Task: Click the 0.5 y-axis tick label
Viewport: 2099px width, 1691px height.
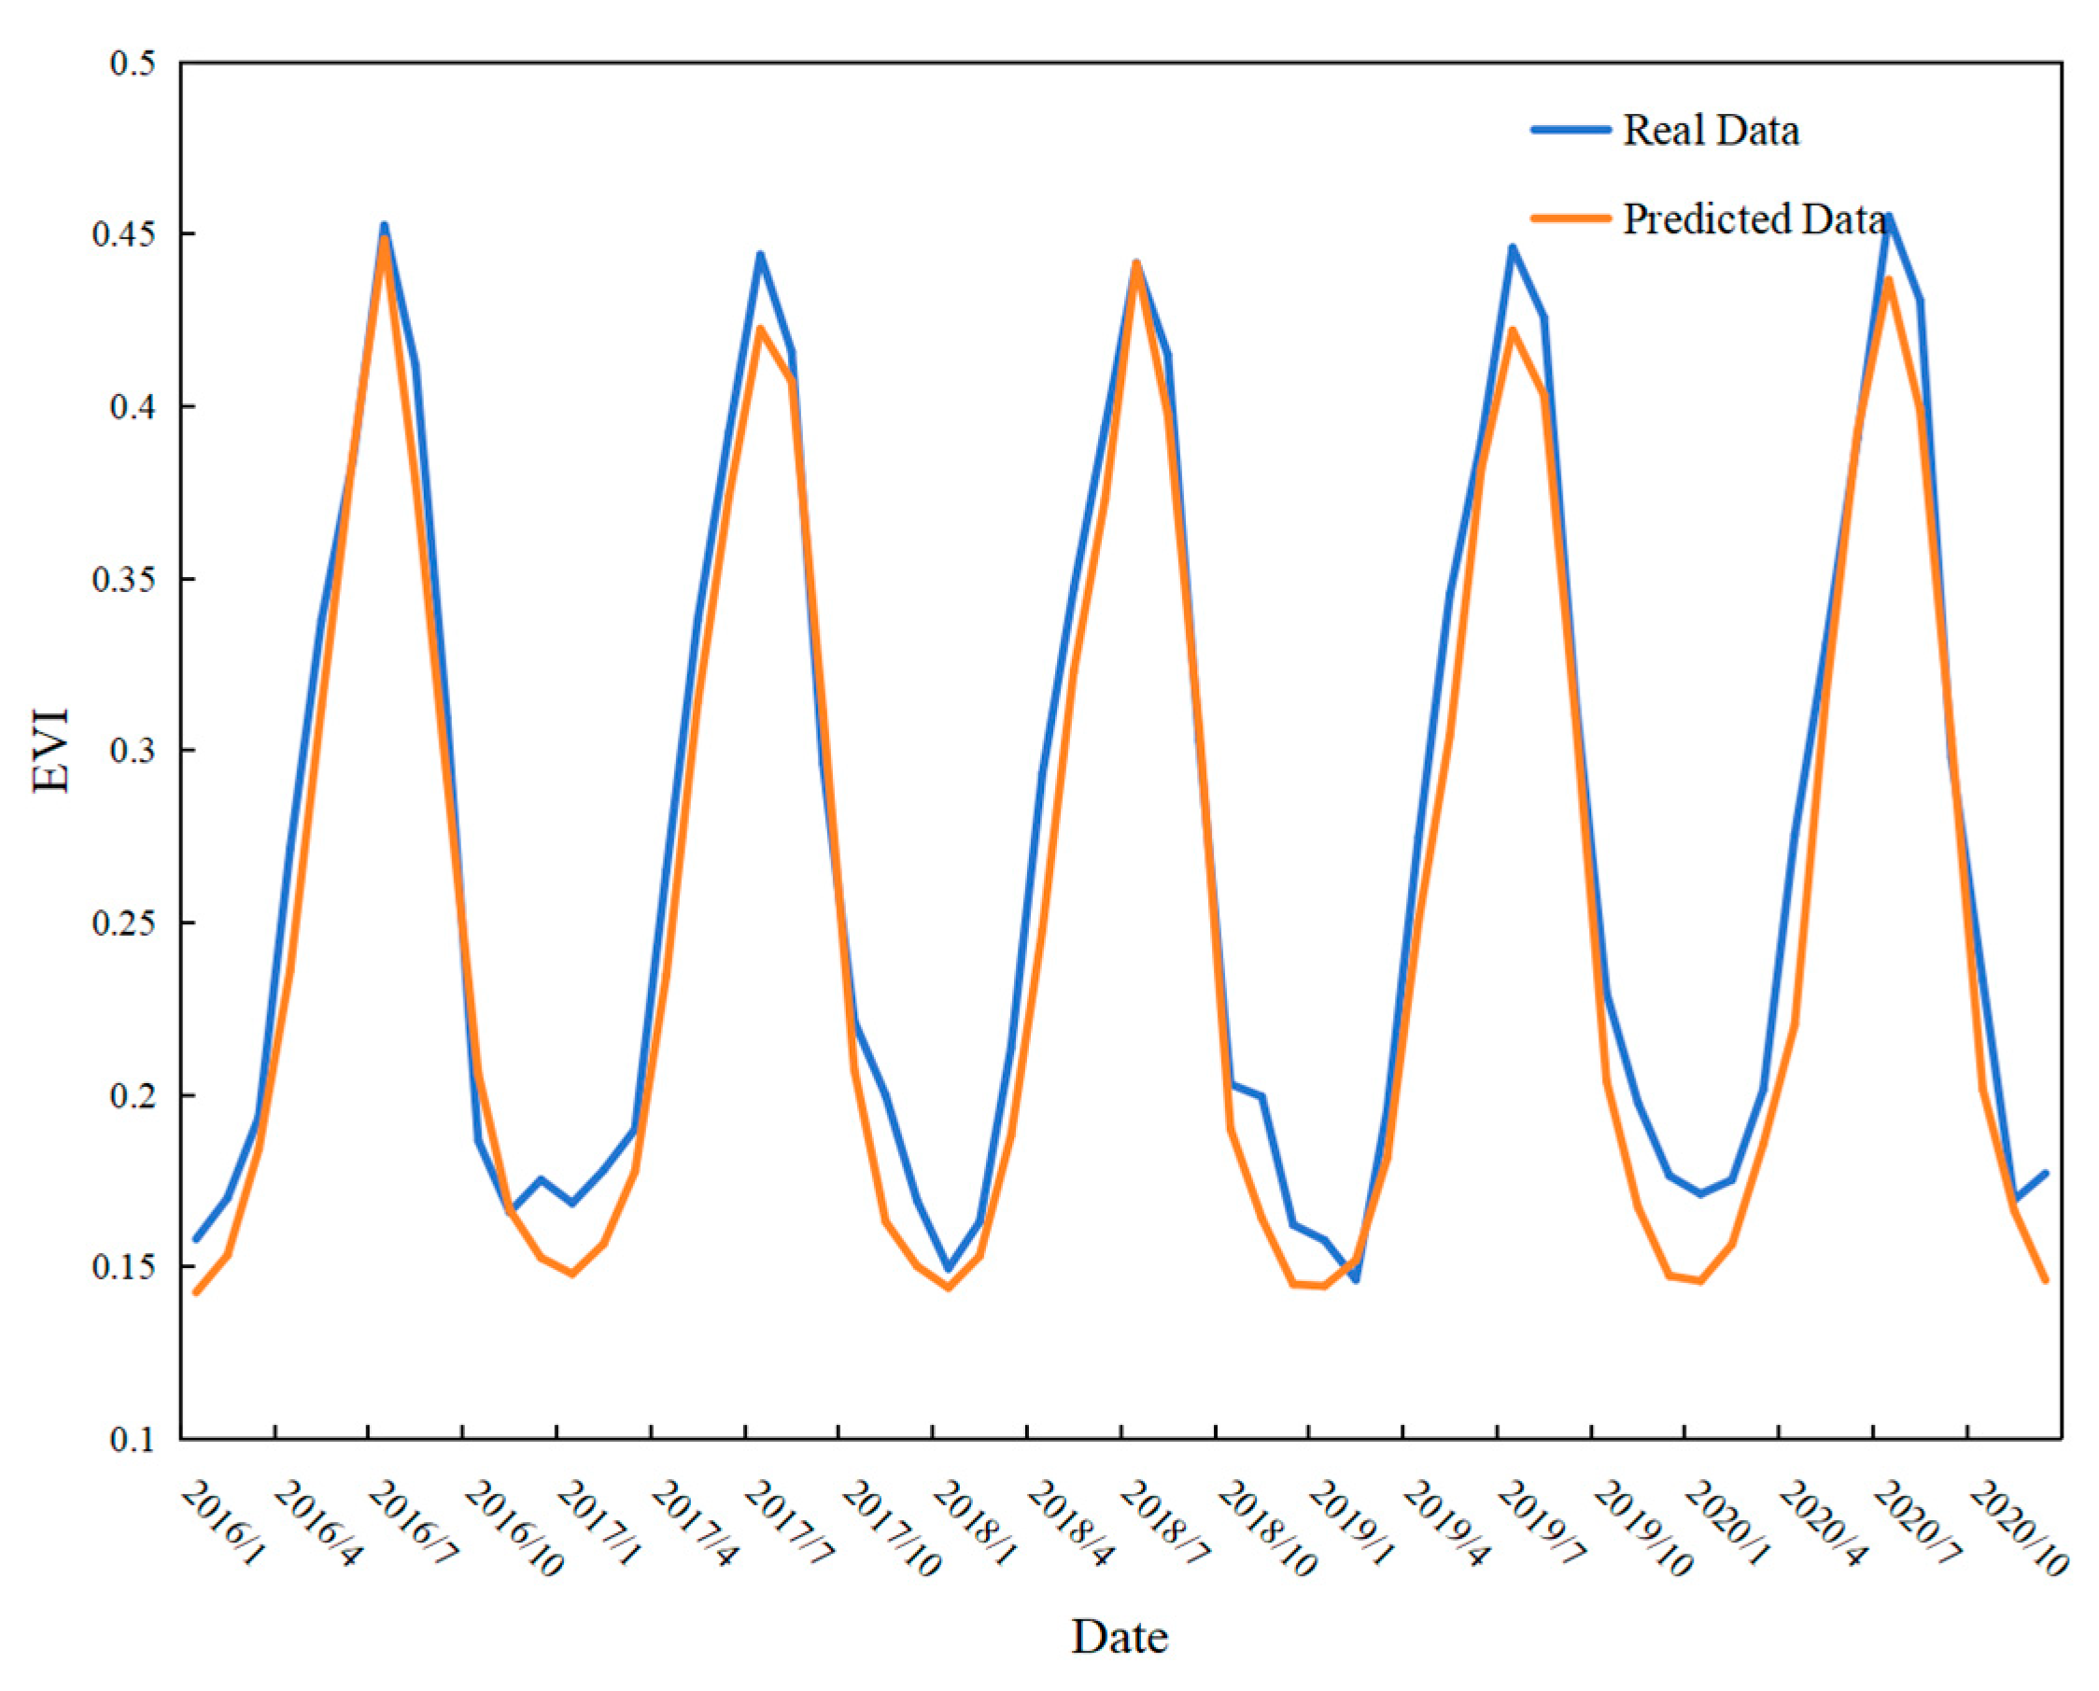Action: click(x=133, y=63)
